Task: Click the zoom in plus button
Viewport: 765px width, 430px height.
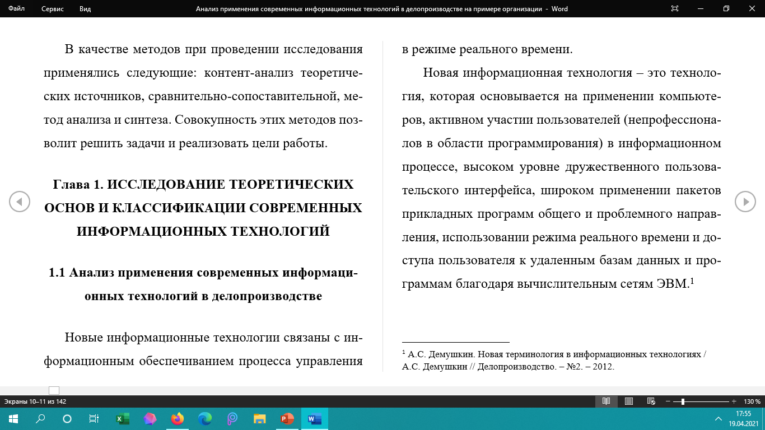Action: pos(734,401)
